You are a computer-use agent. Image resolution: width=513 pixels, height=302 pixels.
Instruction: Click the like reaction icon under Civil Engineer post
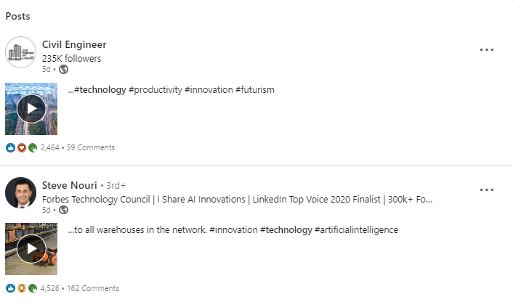10,147
